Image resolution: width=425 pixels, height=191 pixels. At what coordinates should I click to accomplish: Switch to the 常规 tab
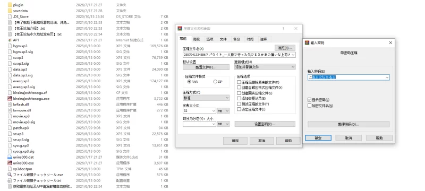[183, 39]
